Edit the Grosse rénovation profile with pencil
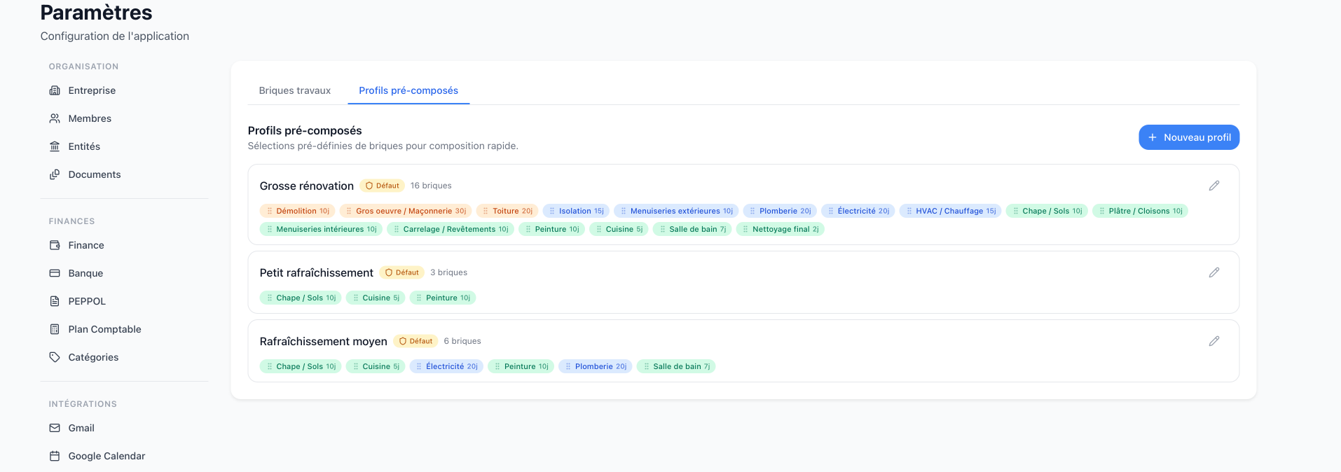The height and width of the screenshot is (472, 1341). coord(1214,186)
